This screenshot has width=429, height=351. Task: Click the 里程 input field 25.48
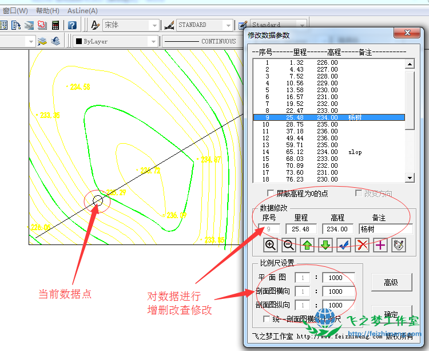(x=301, y=229)
